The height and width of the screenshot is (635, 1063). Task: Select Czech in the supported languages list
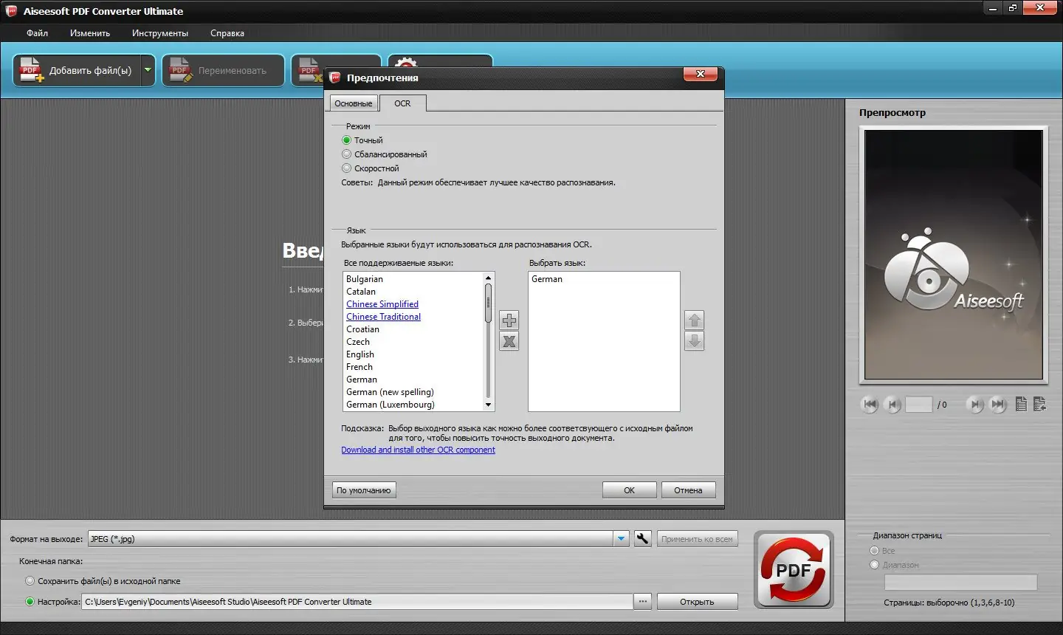pyautogui.click(x=358, y=342)
